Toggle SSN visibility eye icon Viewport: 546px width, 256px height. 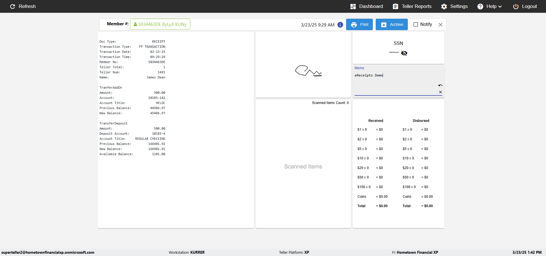[x=404, y=53]
